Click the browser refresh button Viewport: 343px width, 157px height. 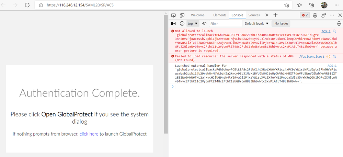pyautogui.click(x=27, y=5)
